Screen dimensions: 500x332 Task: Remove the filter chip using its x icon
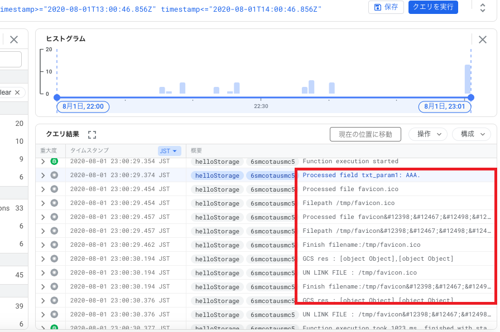point(17,92)
